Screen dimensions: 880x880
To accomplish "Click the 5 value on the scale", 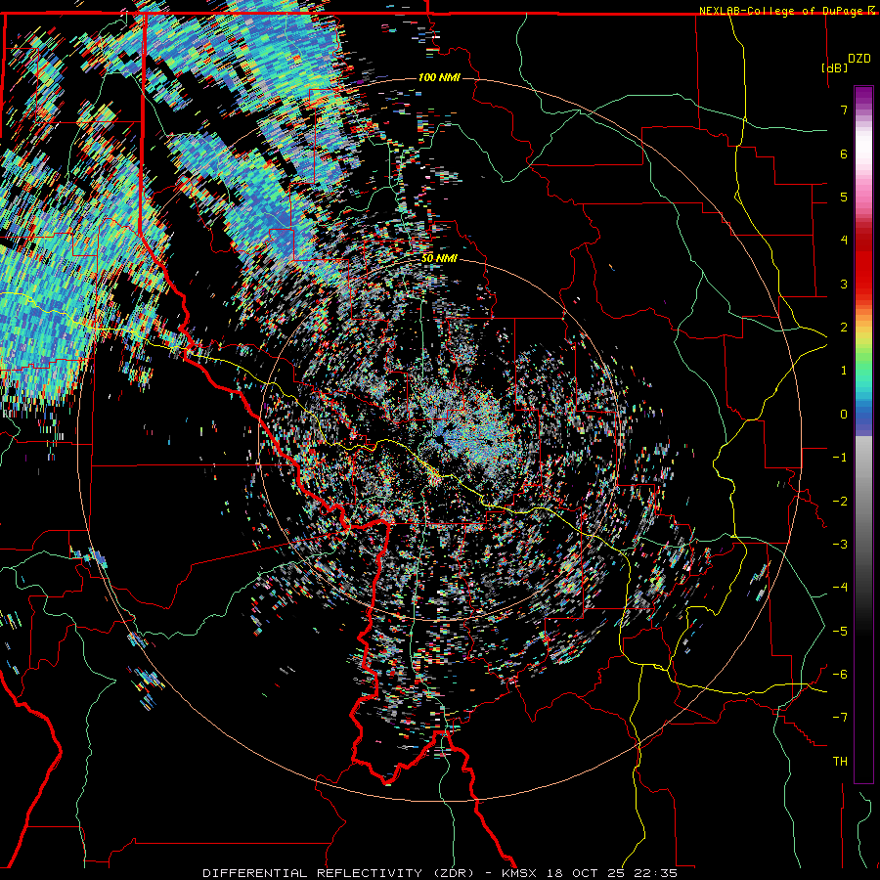I will coord(844,197).
